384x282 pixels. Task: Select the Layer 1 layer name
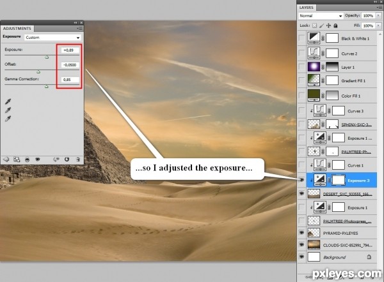[x=348, y=67]
